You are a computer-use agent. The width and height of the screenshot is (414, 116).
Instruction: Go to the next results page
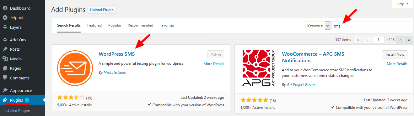point(400,40)
